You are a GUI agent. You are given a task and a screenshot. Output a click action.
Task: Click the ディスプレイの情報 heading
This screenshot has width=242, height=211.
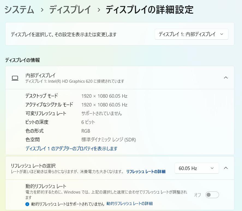pyautogui.click(x=23, y=60)
